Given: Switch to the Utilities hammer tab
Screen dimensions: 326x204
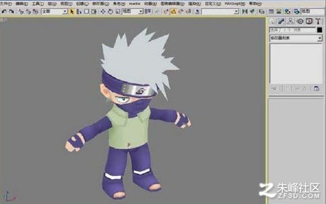Looking at the screenshot, I should [318, 21].
